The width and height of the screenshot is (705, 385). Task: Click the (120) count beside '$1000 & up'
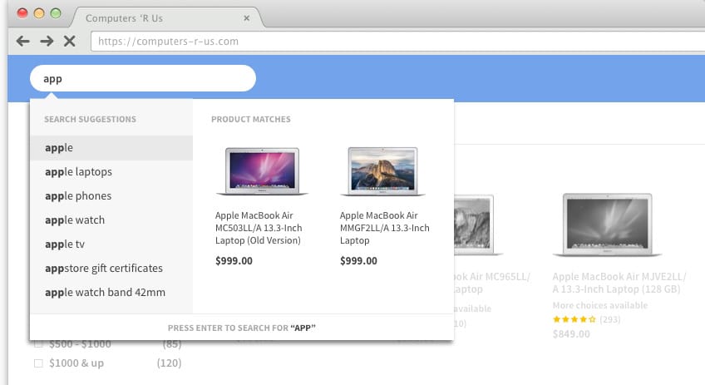pyautogui.click(x=169, y=363)
